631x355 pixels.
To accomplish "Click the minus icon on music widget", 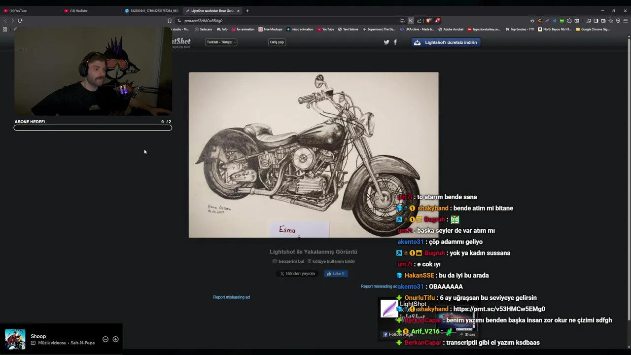I will 105,339.
